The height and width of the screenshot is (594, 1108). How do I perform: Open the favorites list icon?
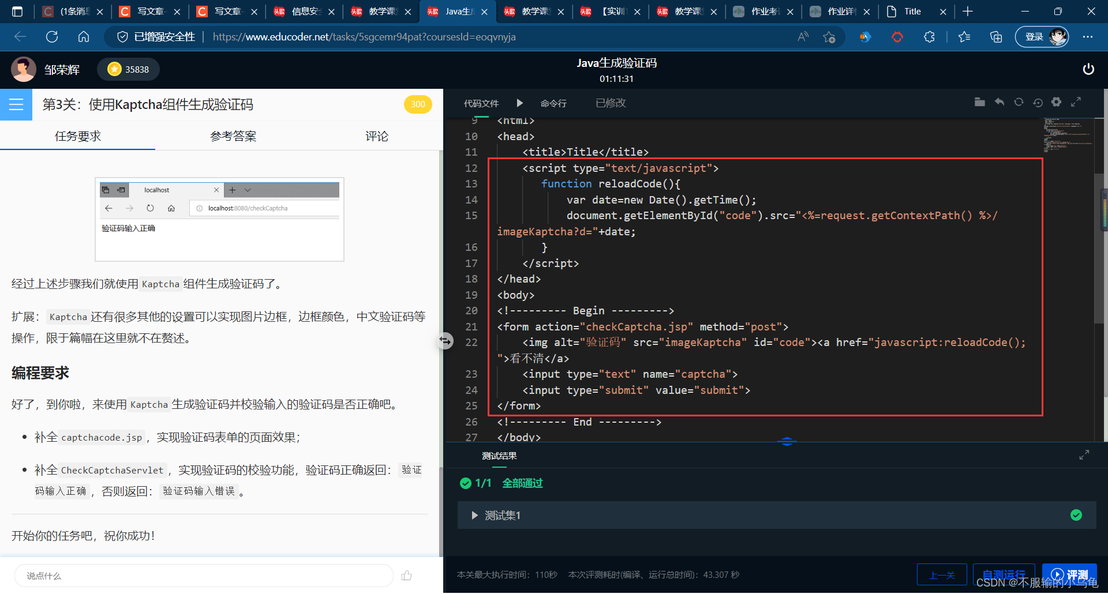click(964, 37)
